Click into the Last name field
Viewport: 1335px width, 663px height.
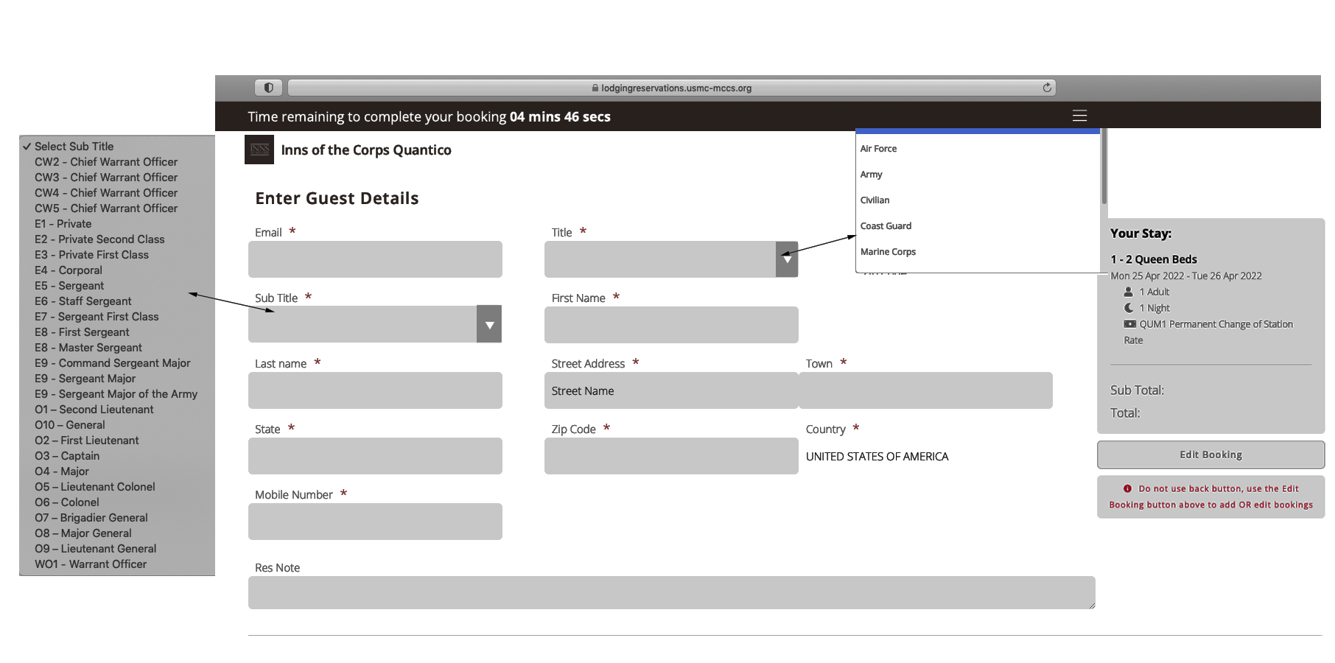375,390
